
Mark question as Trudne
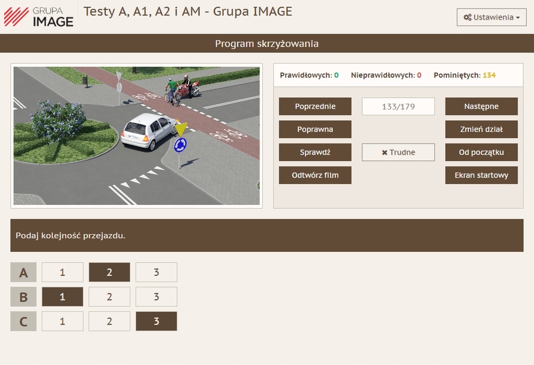point(398,152)
